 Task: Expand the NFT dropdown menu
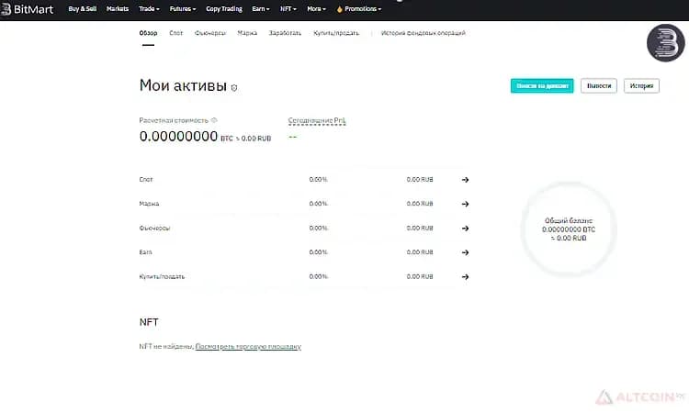click(288, 9)
